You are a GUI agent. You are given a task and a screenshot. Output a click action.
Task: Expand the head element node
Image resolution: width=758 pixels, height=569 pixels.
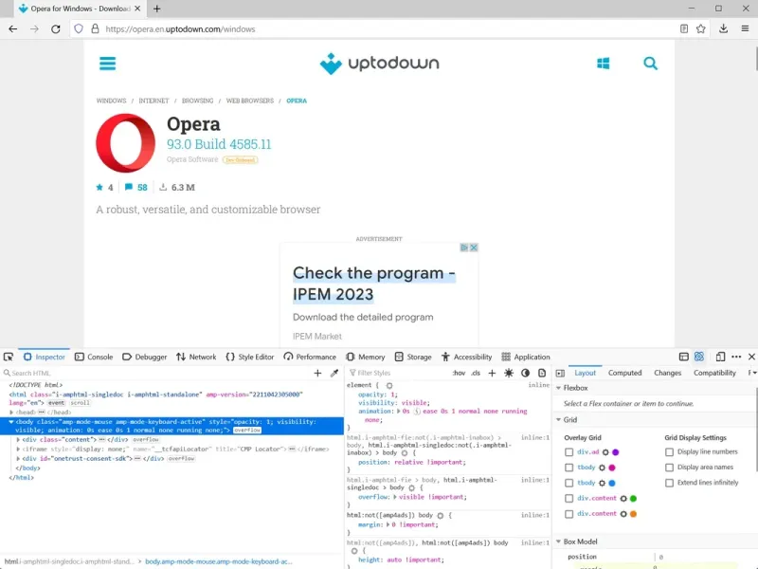tap(11, 413)
